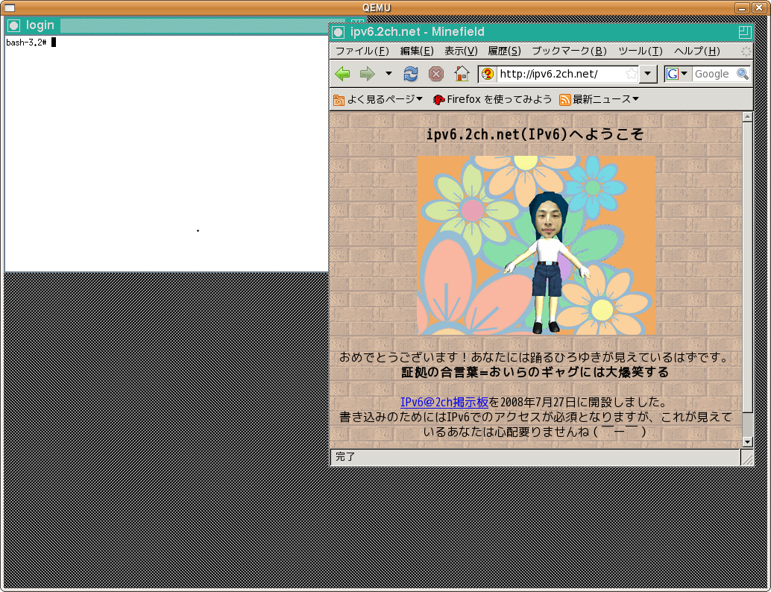Expand the 最新ニュース feed bookmark
The image size is (771, 592).
point(599,99)
